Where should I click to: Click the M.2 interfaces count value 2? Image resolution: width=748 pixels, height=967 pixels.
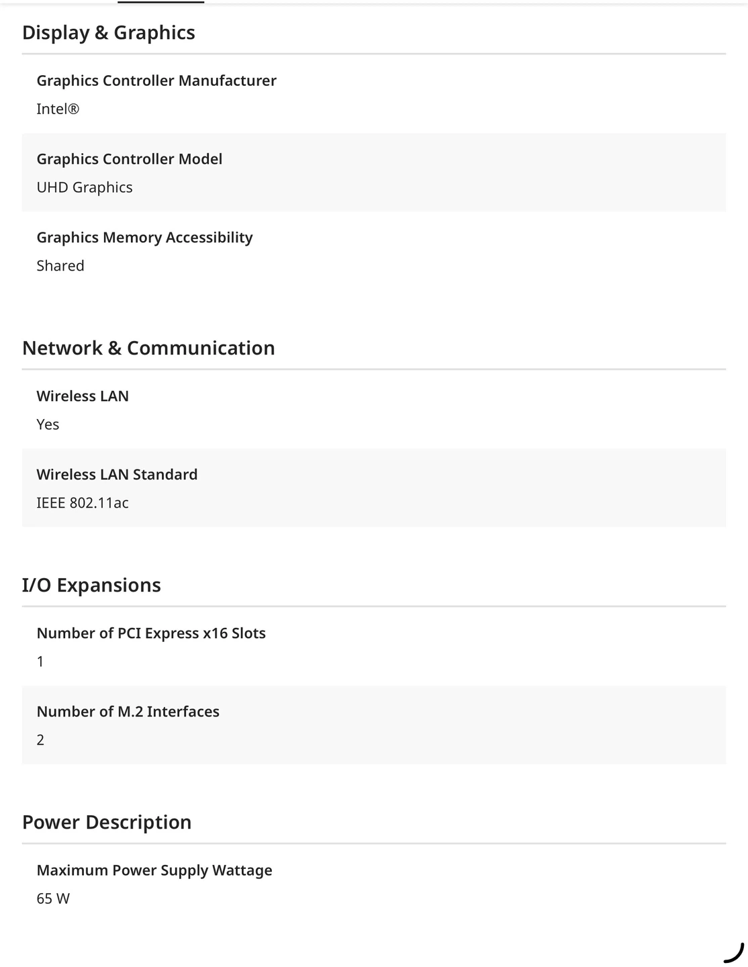pyautogui.click(x=40, y=740)
